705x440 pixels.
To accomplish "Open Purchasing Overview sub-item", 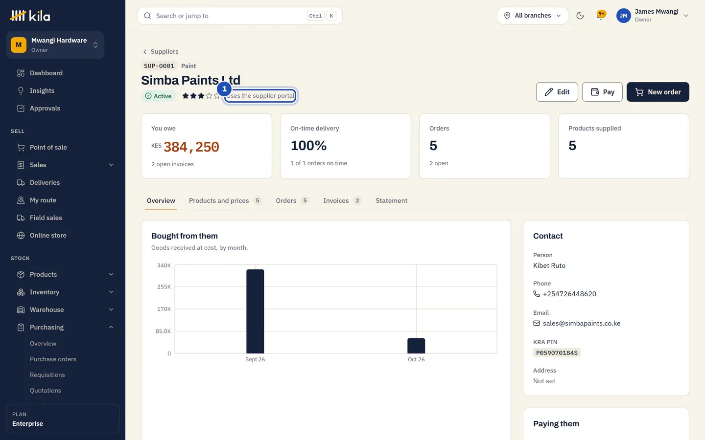I will 43,344.
